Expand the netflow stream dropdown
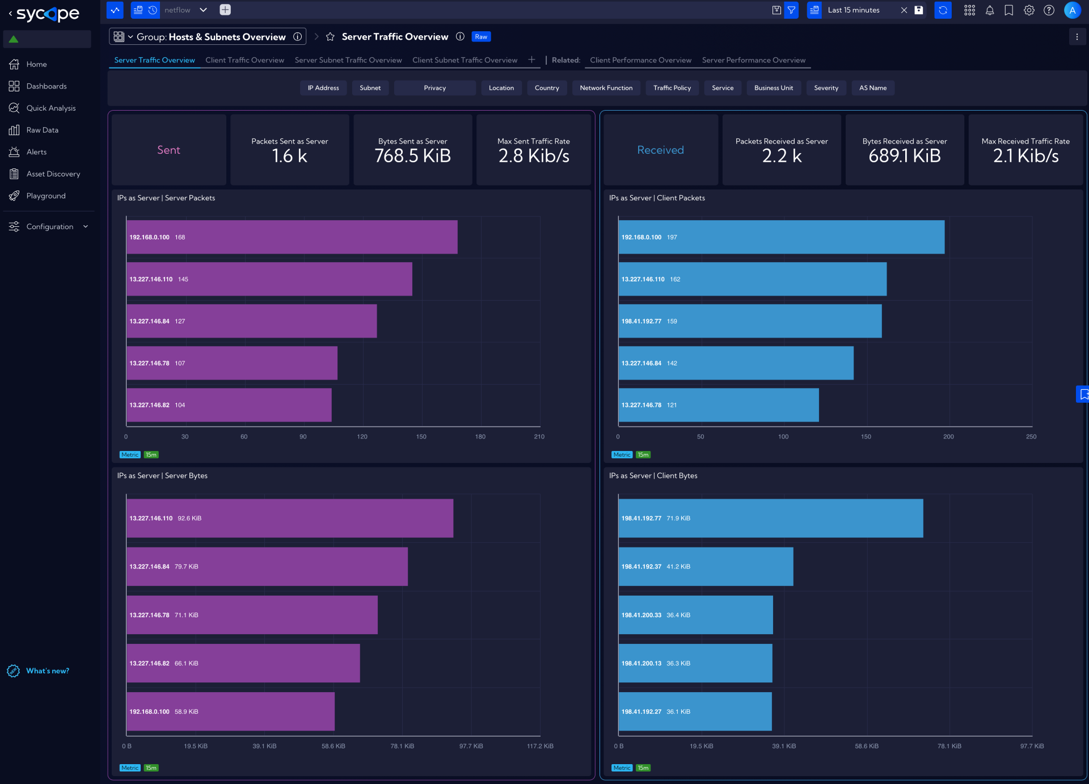Screen dimensions: 1089x784 pos(204,10)
